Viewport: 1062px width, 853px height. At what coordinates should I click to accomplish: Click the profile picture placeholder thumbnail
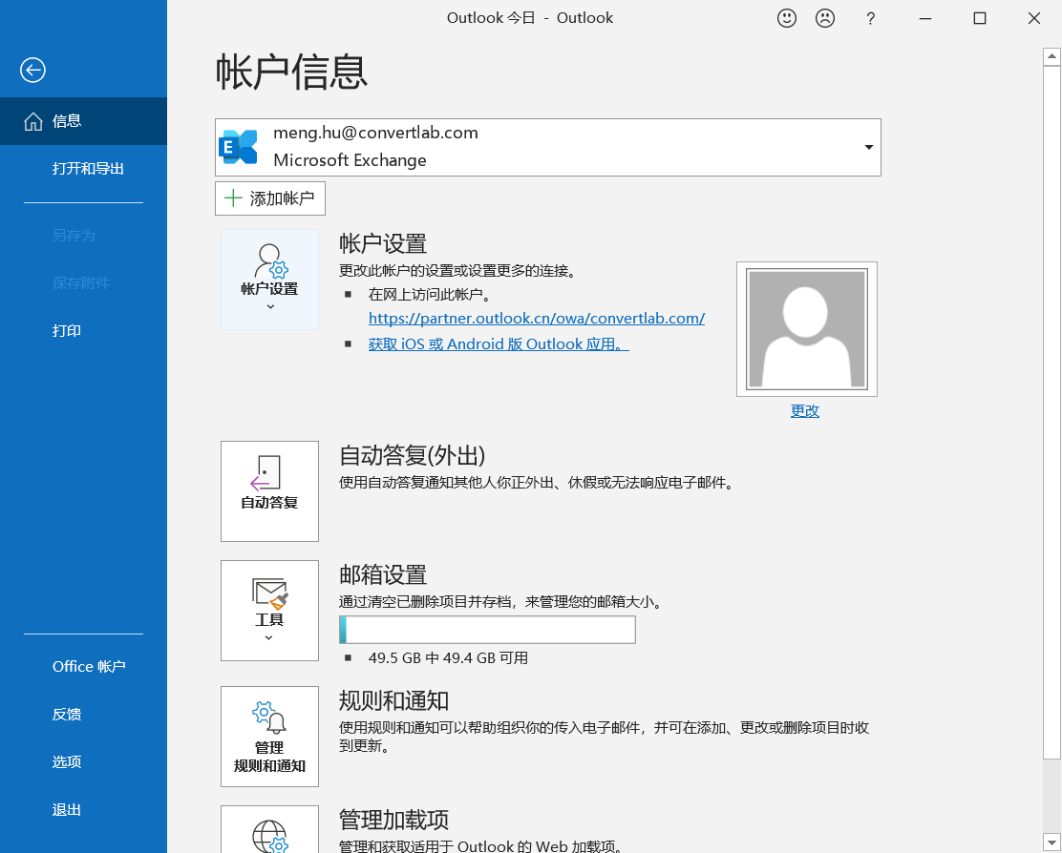807,329
